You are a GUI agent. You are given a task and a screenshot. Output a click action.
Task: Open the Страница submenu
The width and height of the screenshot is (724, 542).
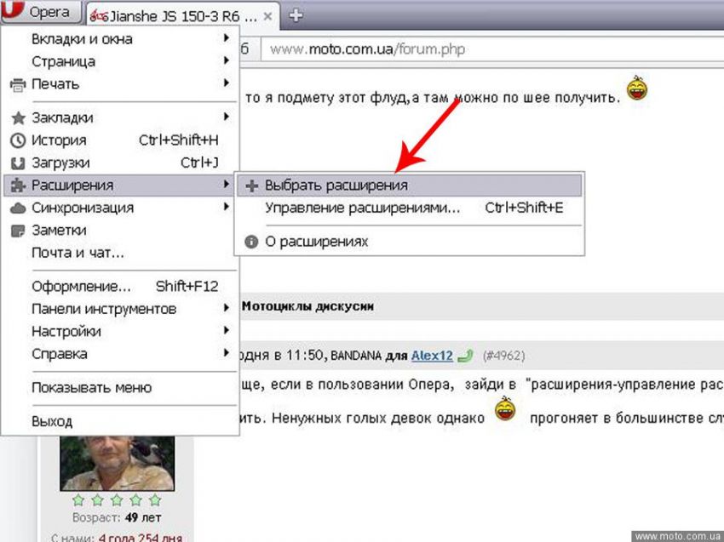121,61
